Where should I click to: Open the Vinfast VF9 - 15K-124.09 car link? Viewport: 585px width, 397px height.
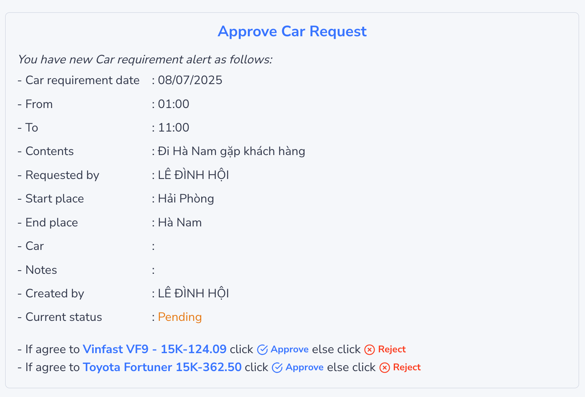pyautogui.click(x=155, y=349)
